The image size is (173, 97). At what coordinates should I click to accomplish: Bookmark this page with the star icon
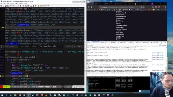(144, 7)
